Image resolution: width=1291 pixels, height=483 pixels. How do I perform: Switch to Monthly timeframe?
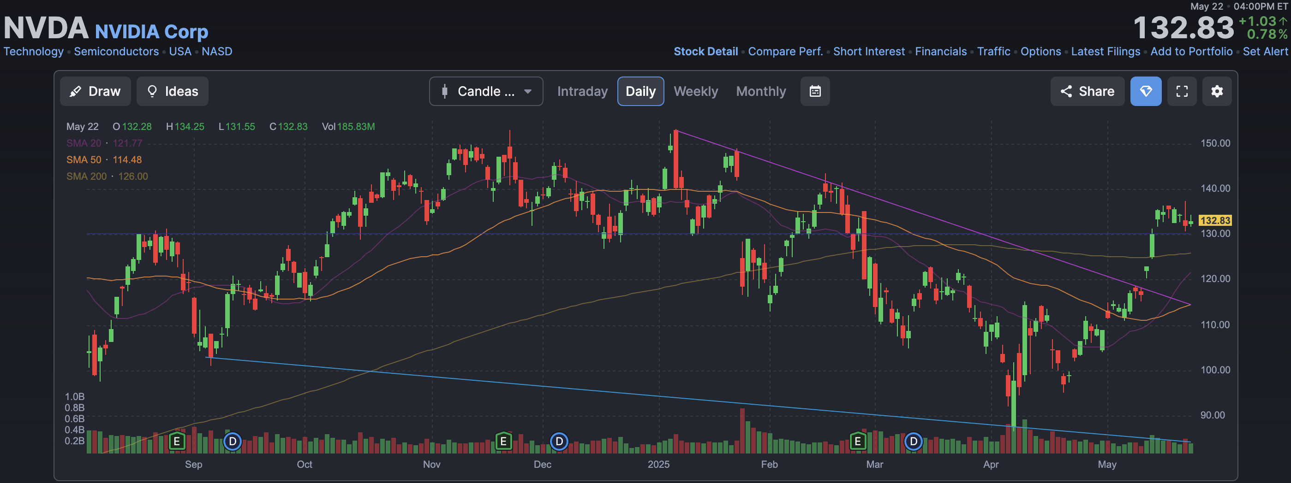[761, 91]
